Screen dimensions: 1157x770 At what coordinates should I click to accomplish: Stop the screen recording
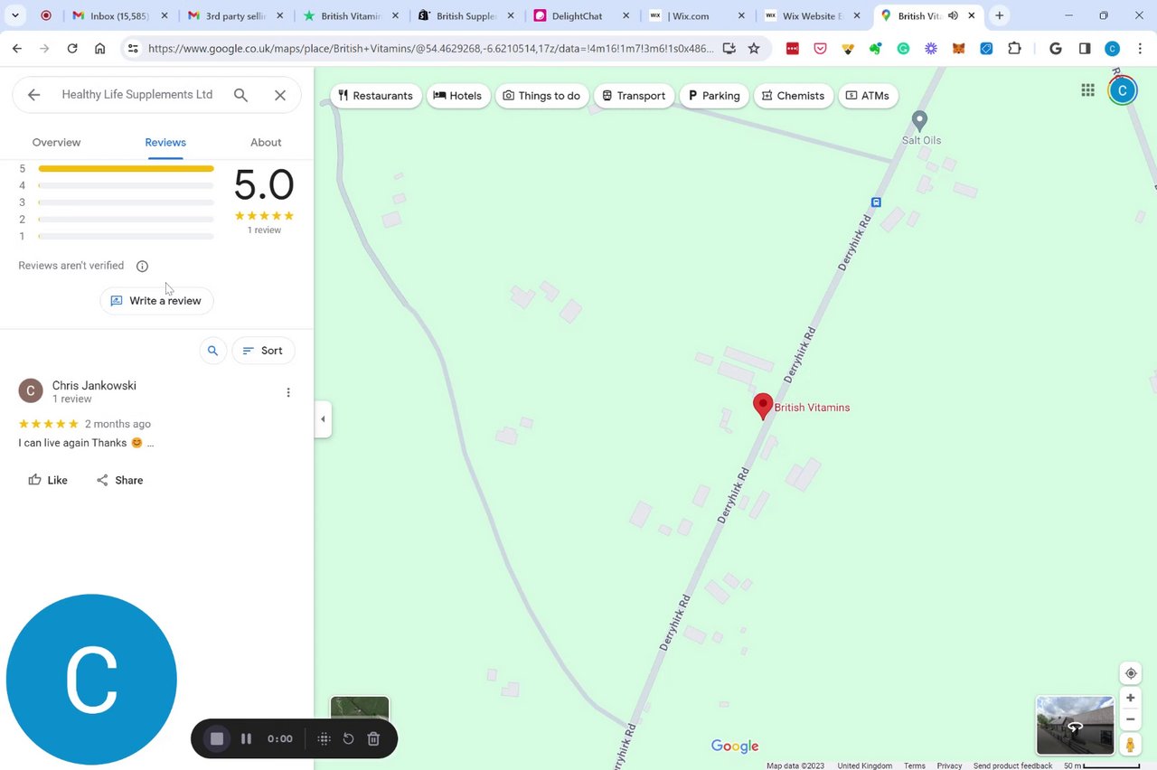217,738
